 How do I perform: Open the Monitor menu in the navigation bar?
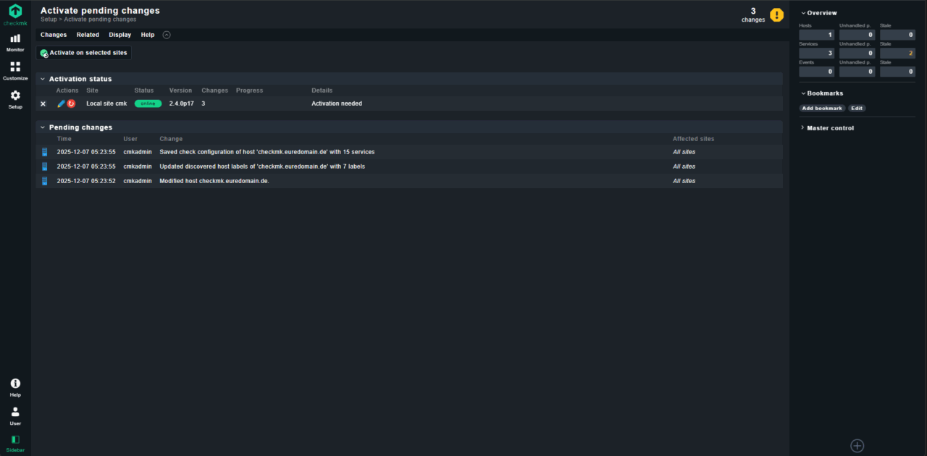coord(15,42)
